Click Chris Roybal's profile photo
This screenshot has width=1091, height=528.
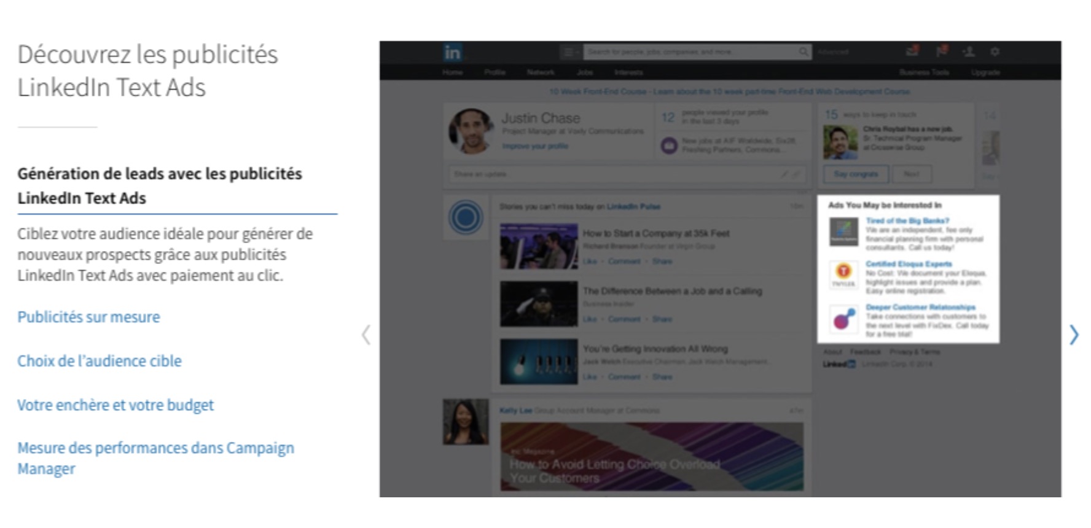[x=840, y=142]
